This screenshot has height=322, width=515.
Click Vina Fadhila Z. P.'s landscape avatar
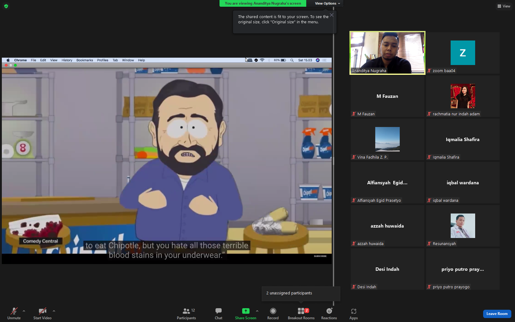click(387, 139)
